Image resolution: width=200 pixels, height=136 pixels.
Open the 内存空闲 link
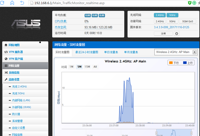click(x=61, y=27)
